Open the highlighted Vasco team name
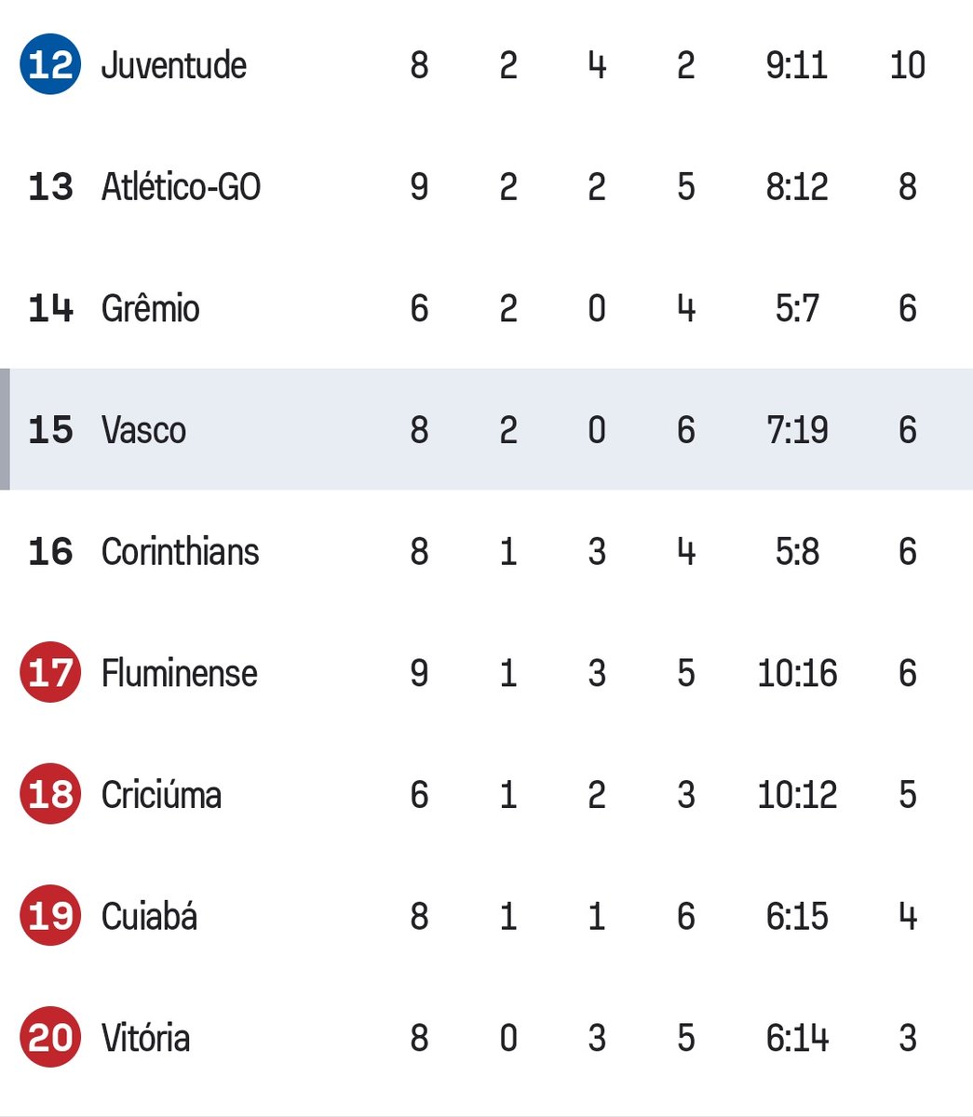The height and width of the screenshot is (1117, 973). (143, 430)
